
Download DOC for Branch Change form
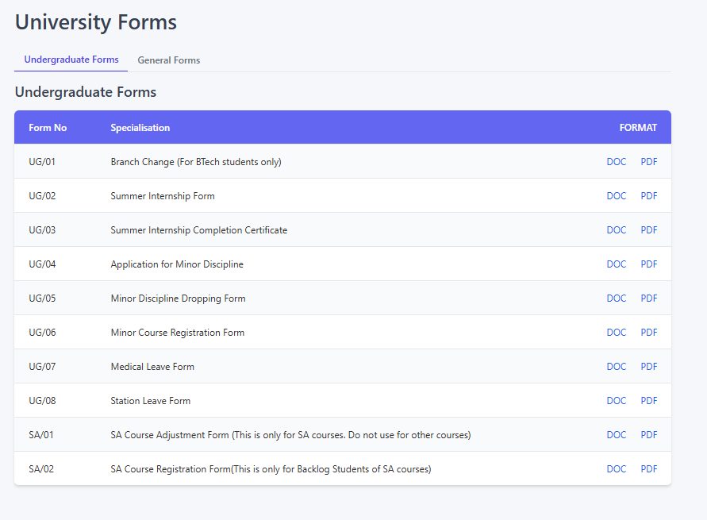pyautogui.click(x=617, y=162)
